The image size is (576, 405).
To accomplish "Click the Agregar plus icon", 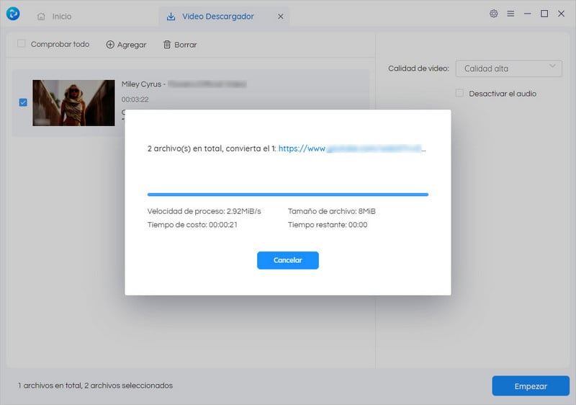I will 110,45.
